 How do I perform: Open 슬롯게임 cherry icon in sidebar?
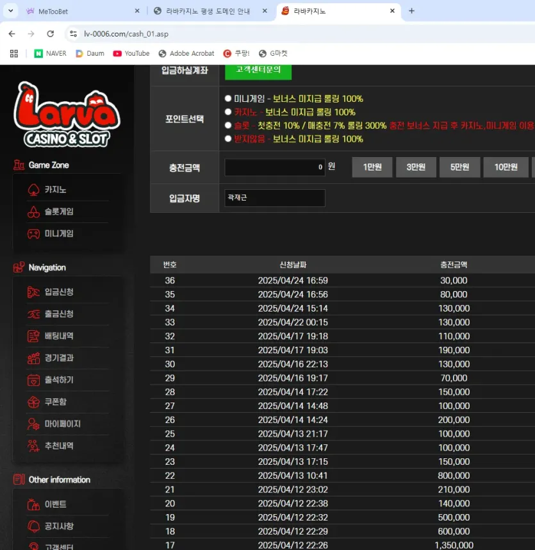pos(33,212)
